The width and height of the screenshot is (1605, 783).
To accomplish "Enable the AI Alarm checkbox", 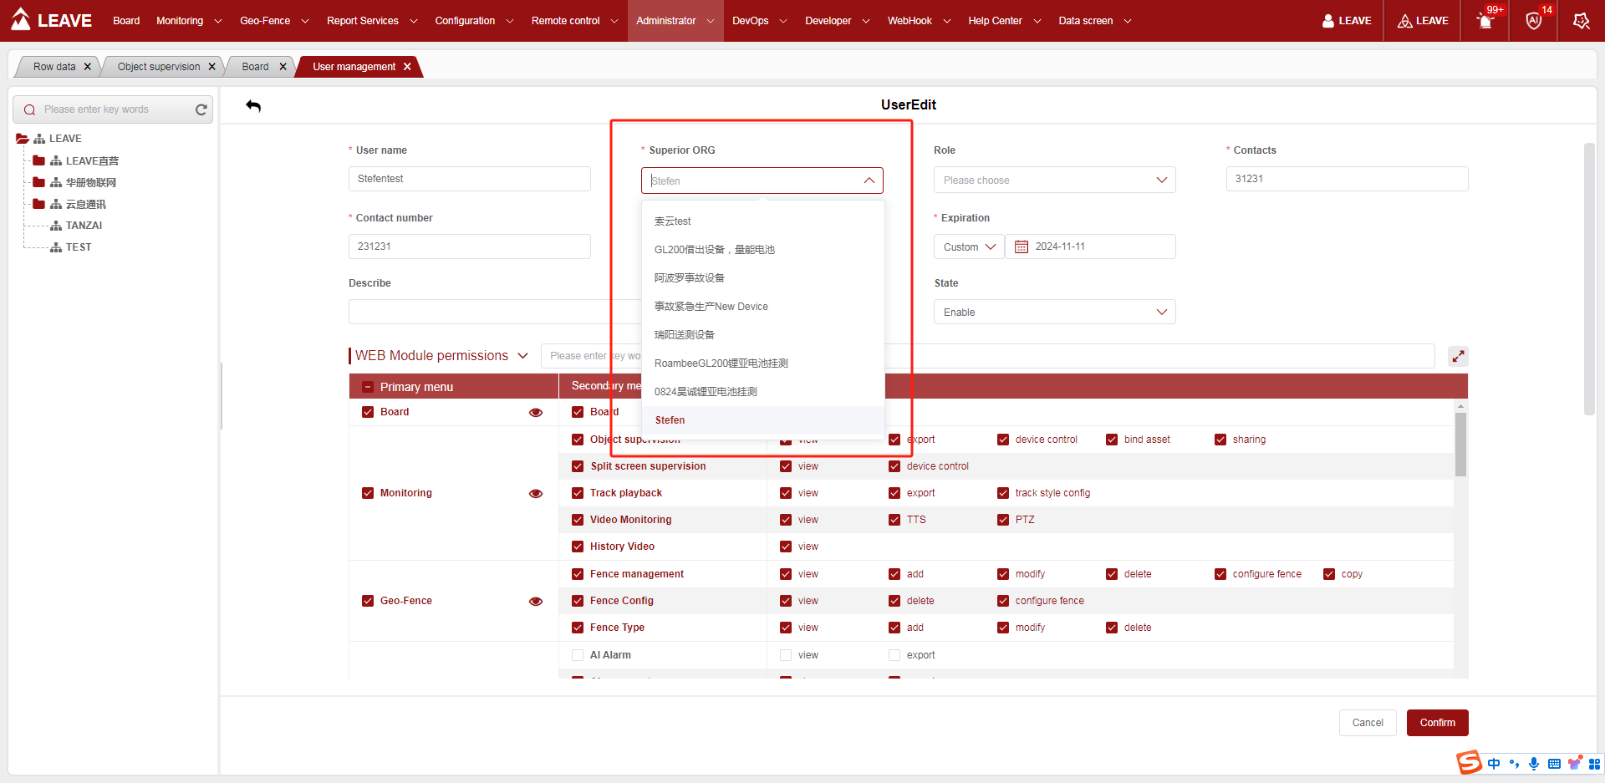I will pyautogui.click(x=578, y=655).
